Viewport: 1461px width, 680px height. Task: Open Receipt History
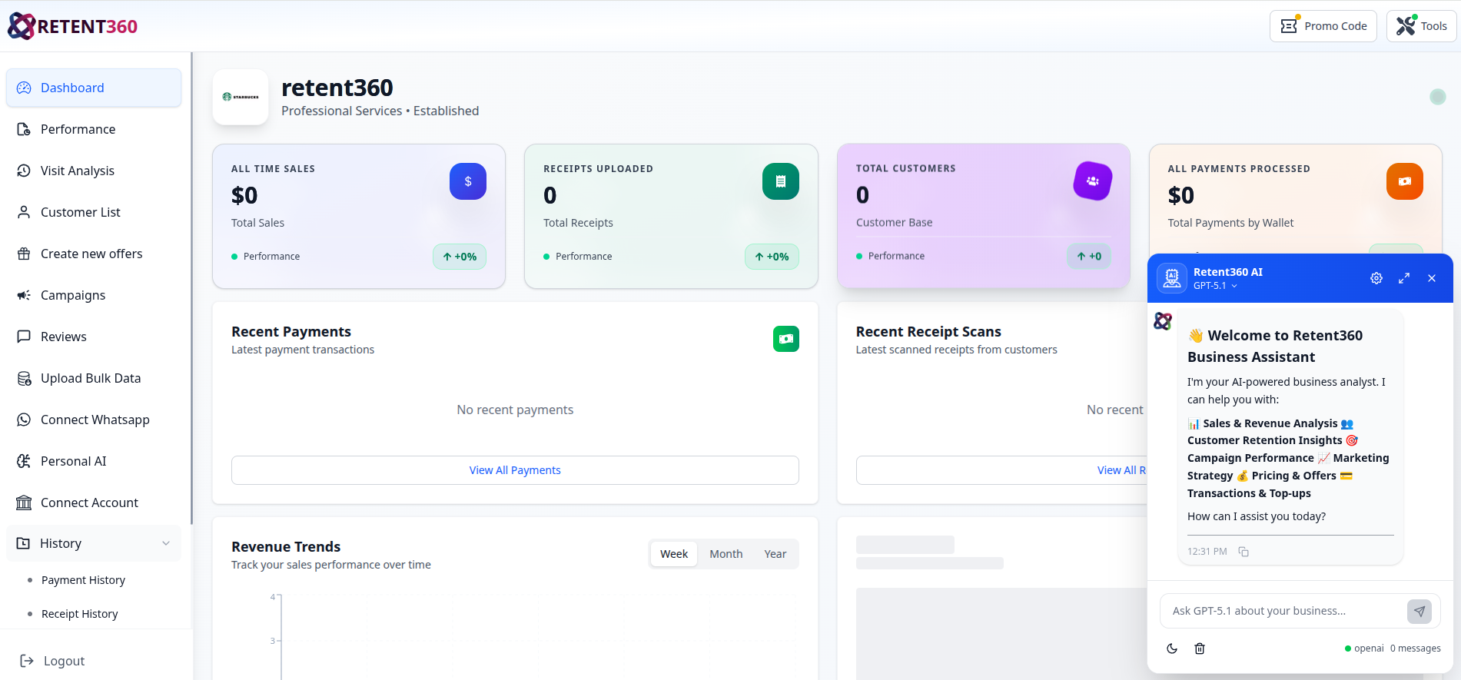click(80, 614)
